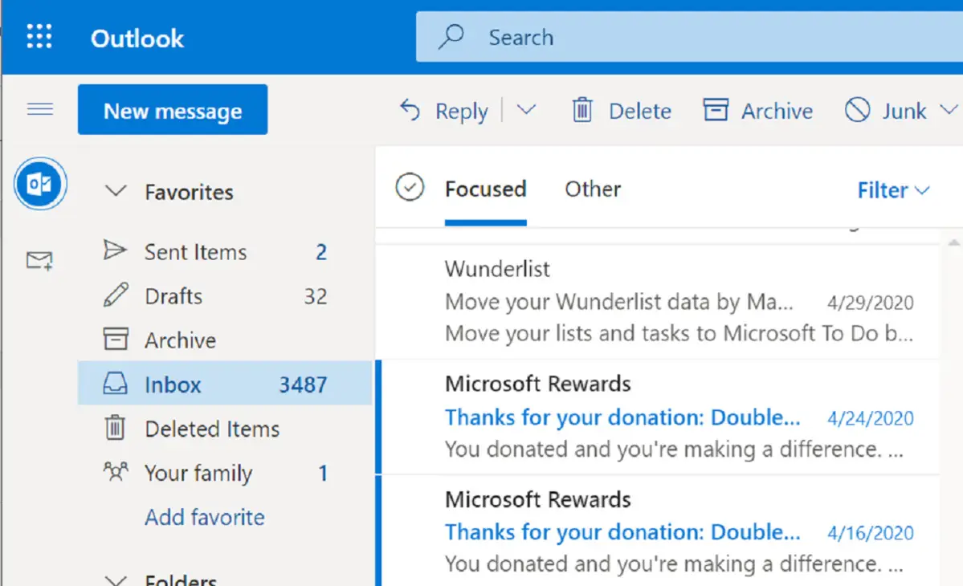963x586 pixels.
Task: Click the envelope-plus mail icon in rail
Action: click(40, 260)
